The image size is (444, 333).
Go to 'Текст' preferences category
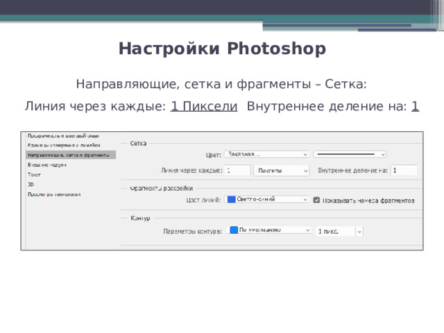point(34,175)
